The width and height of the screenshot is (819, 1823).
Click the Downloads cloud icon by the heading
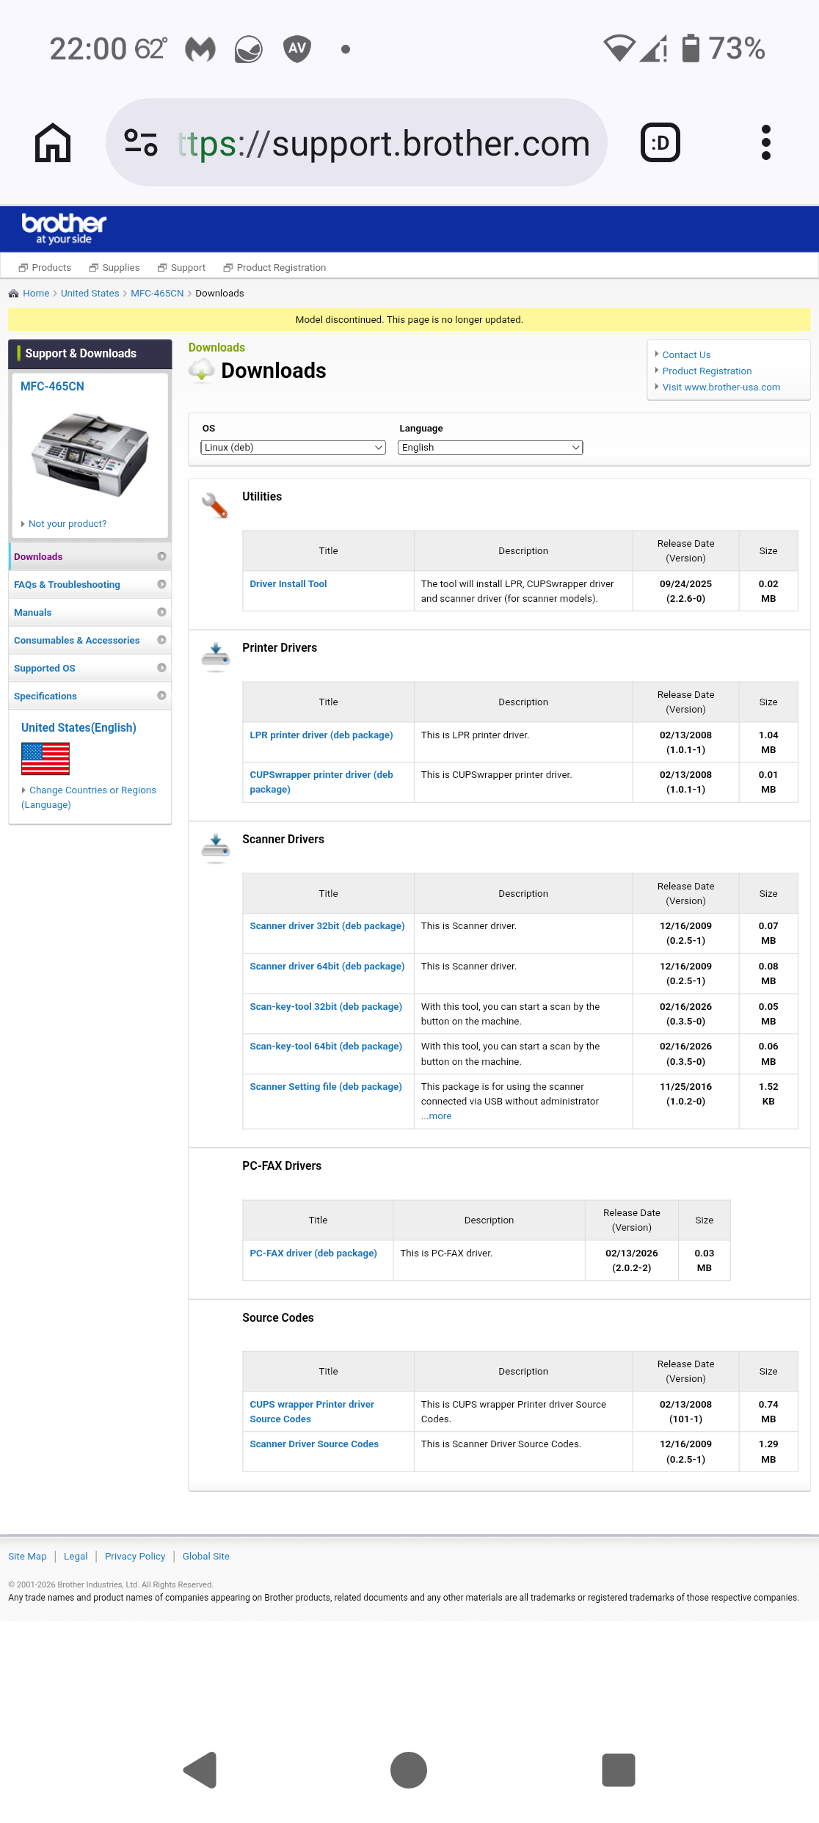(201, 371)
